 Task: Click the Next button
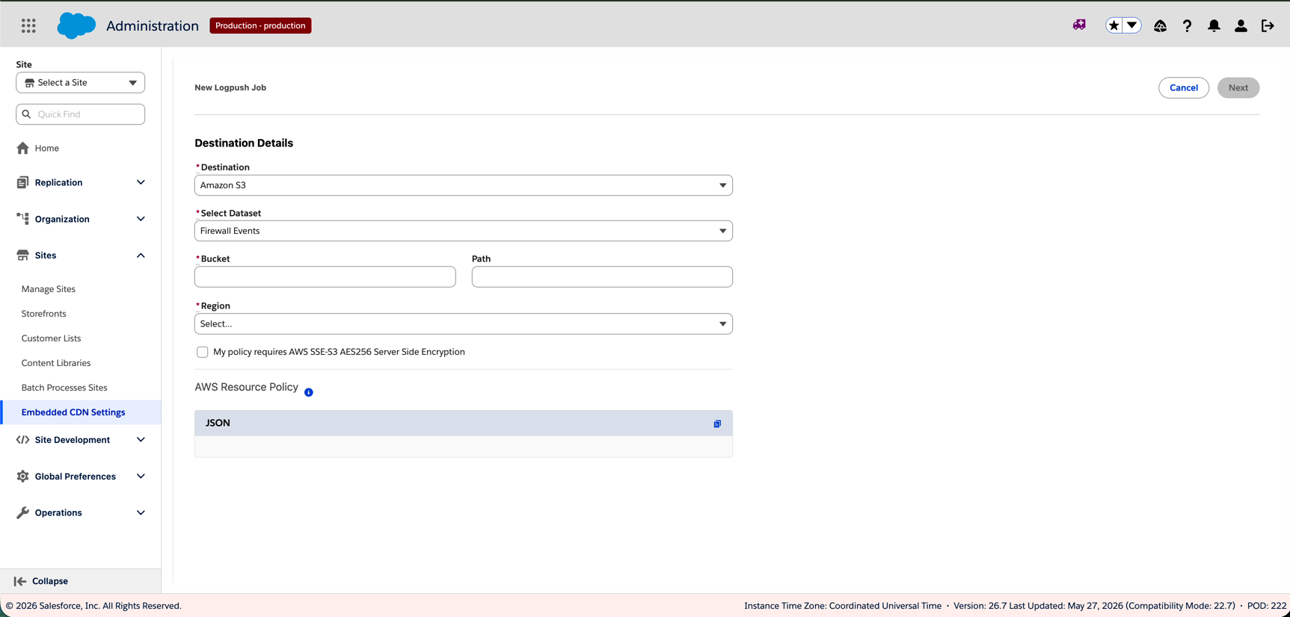point(1238,87)
